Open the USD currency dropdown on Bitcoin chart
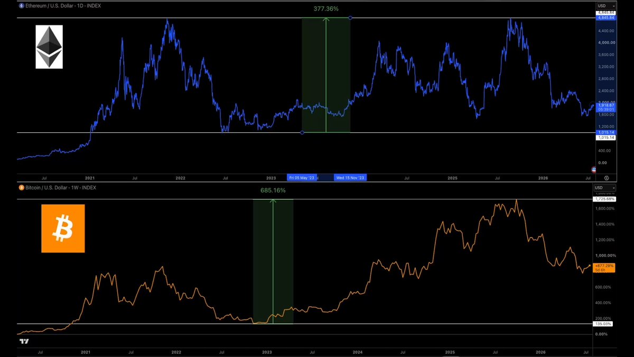Image resolution: width=634 pixels, height=357 pixels. pyautogui.click(x=605, y=188)
